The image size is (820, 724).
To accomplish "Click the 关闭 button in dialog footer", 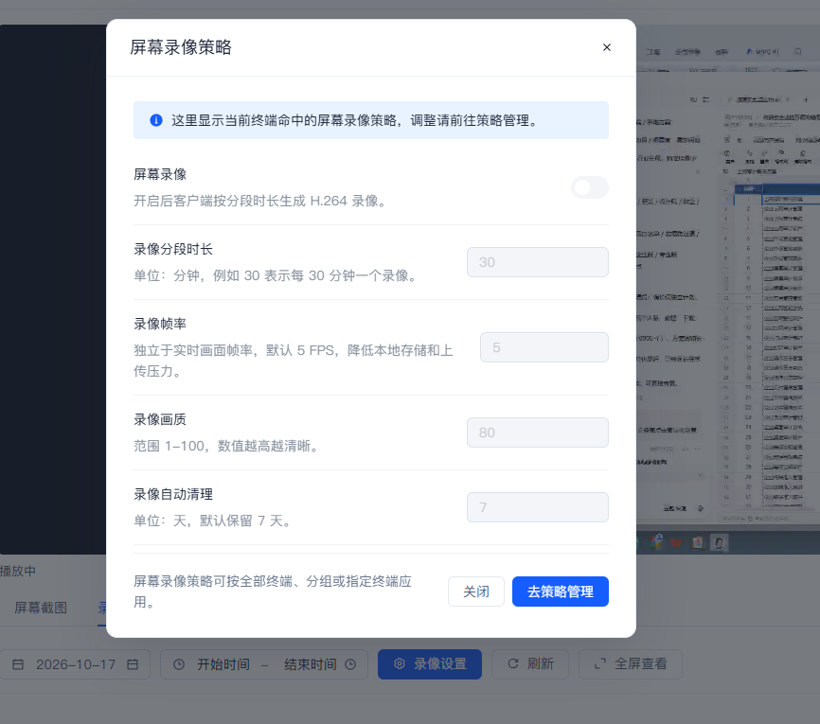I will (x=476, y=592).
